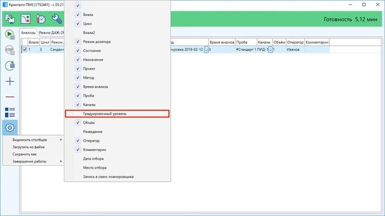Click the Готовность 5,12 мин status text
385x216 pixels.
(350, 19)
